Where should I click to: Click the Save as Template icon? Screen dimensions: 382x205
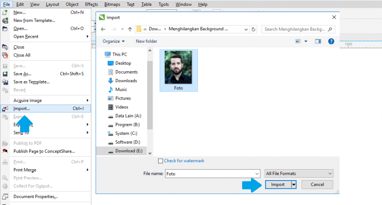point(5,82)
